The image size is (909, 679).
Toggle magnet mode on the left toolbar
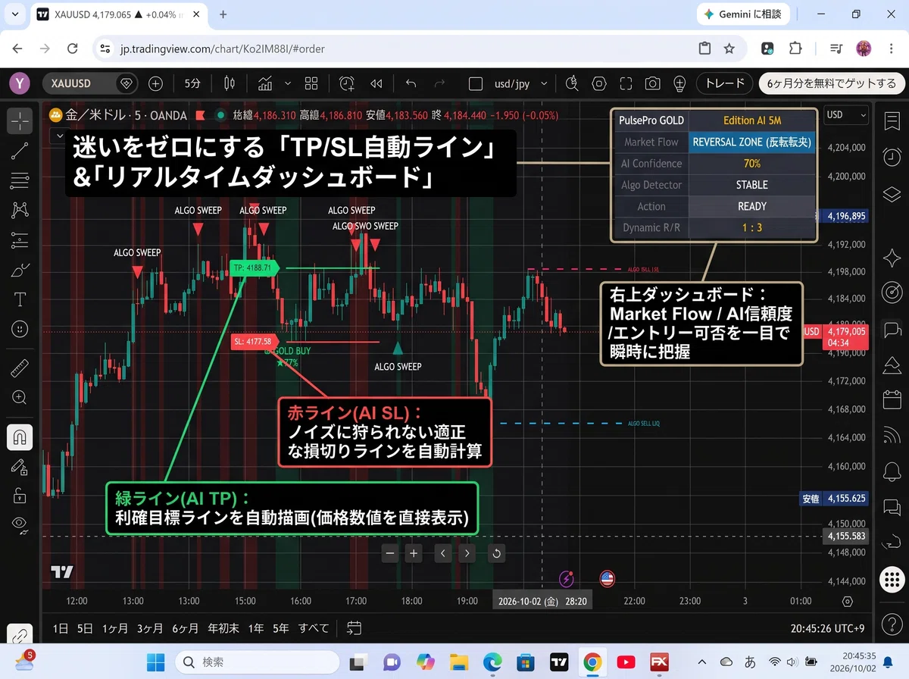[x=20, y=437]
